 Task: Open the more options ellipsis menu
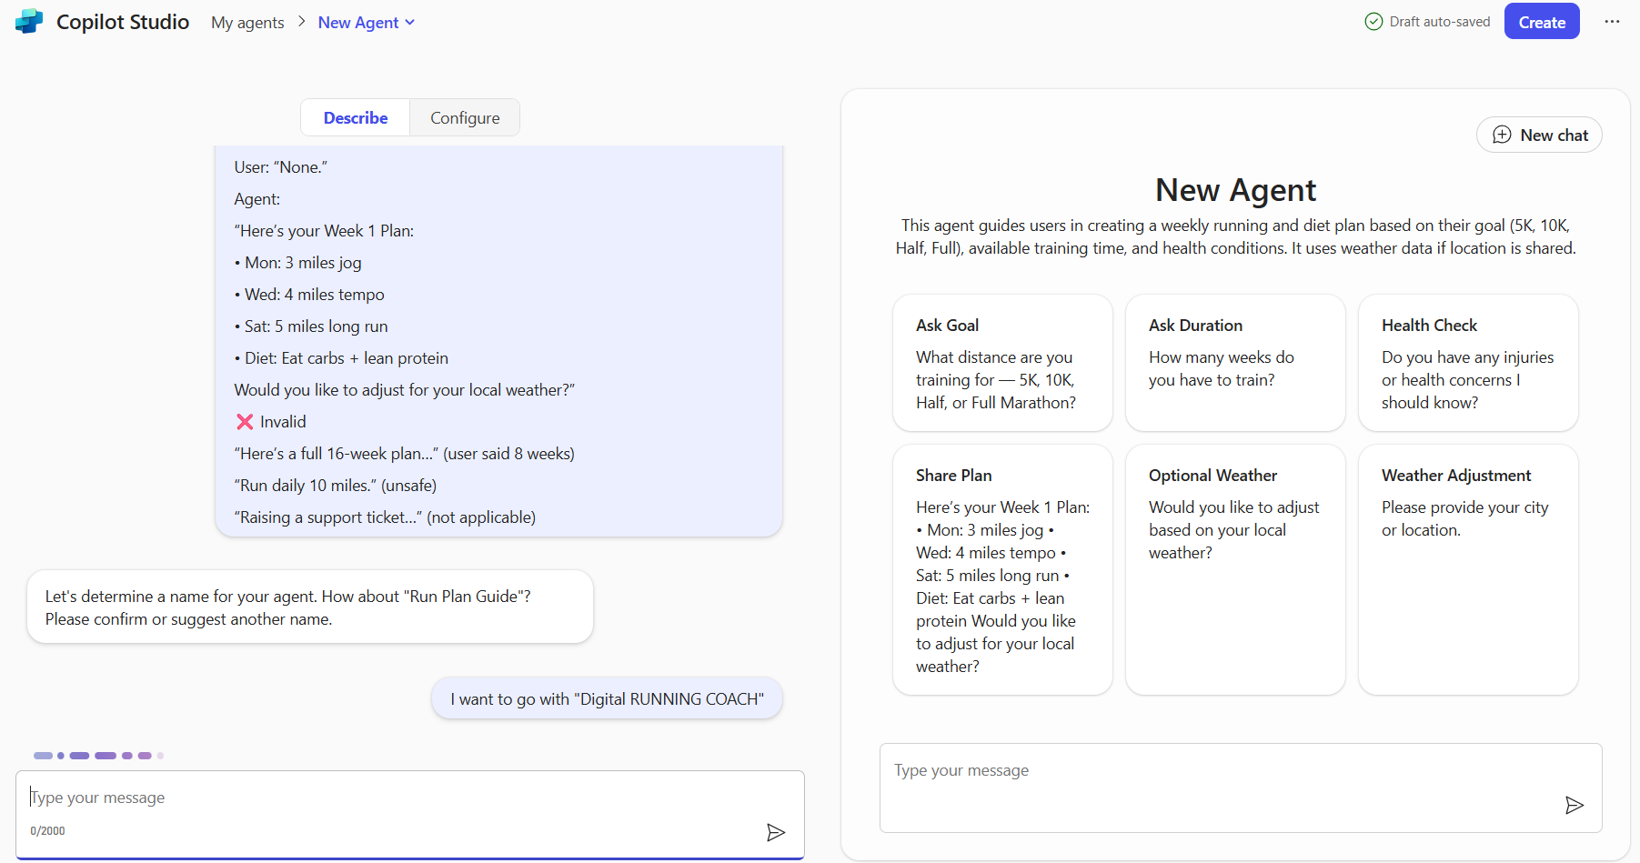[1612, 22]
